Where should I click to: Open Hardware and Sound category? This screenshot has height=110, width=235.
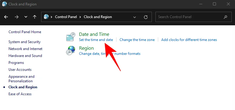pyautogui.click(x=25, y=56)
